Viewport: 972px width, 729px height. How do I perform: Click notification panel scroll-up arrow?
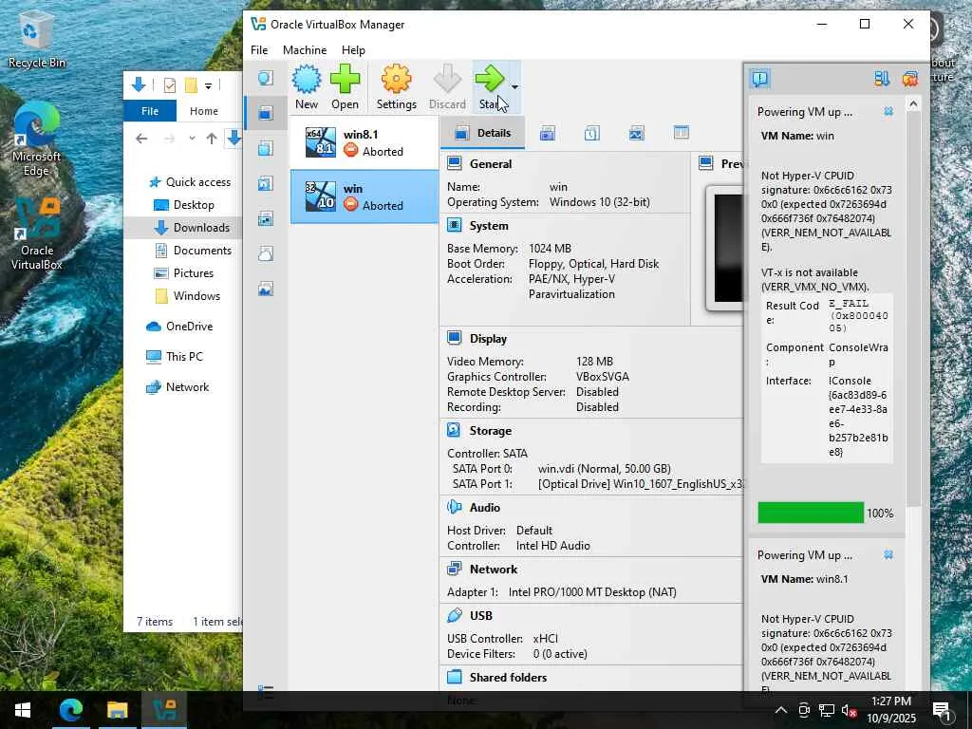tap(913, 104)
